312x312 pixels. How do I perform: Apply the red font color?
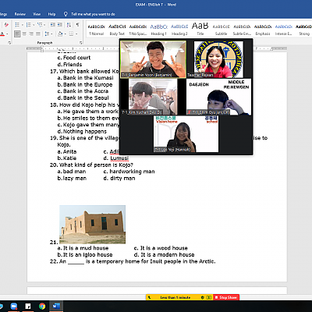[2, 34]
